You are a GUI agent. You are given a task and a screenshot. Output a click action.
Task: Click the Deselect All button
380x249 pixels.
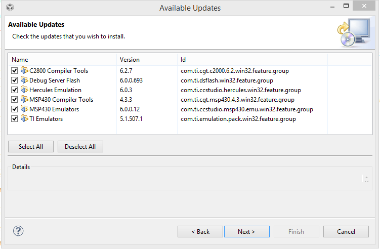80,147
